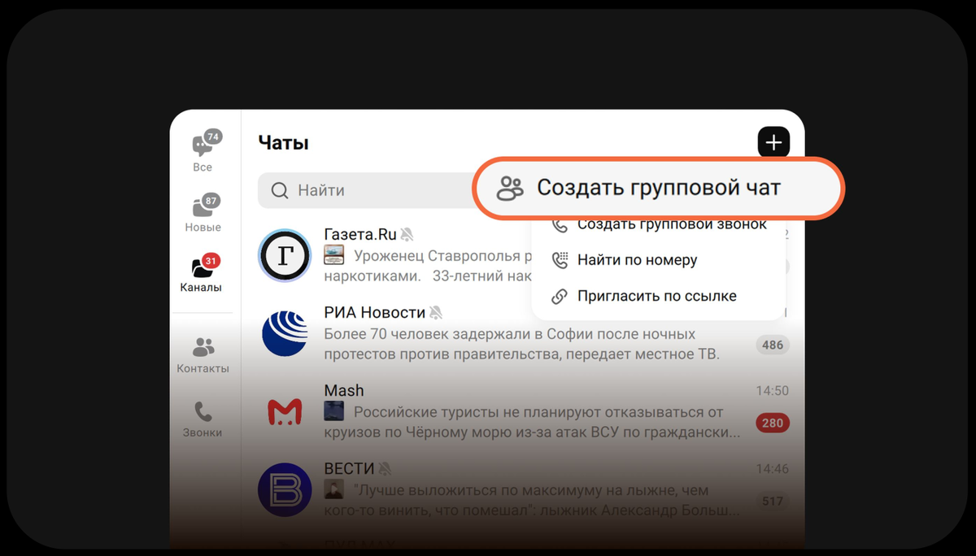Open the Mash channel avatar
976x556 pixels.
pos(284,412)
